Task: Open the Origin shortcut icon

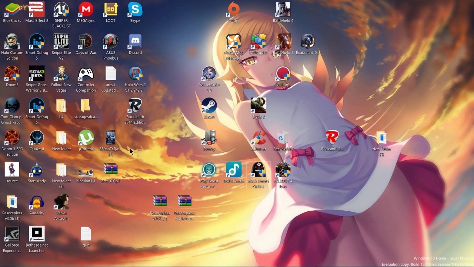Action: coord(234,10)
